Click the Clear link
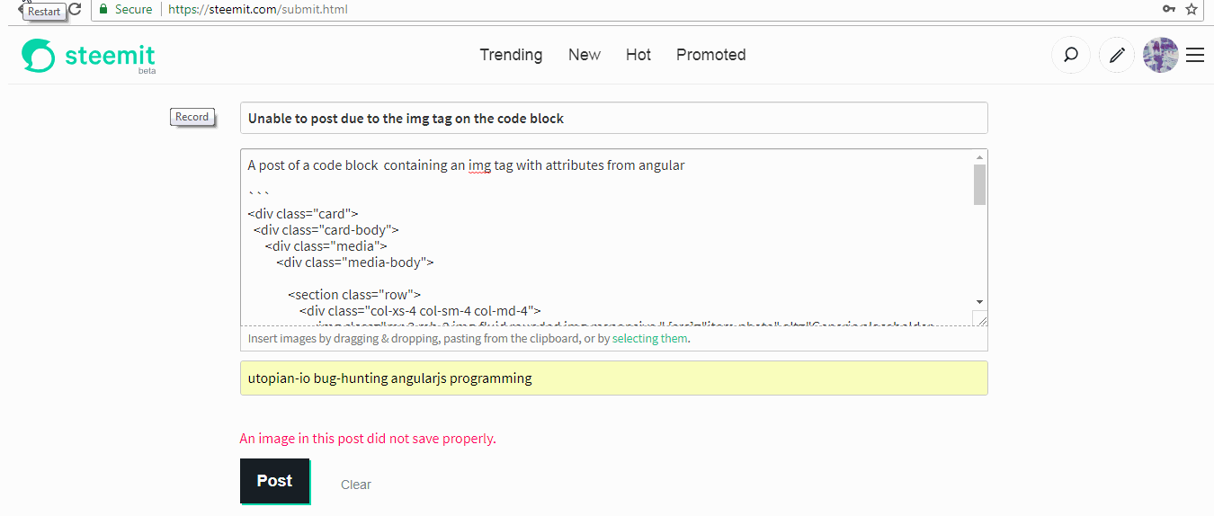1214x516 pixels. (x=356, y=485)
